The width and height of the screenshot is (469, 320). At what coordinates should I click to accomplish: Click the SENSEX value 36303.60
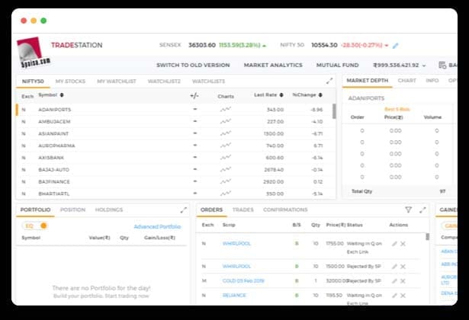tap(202, 45)
